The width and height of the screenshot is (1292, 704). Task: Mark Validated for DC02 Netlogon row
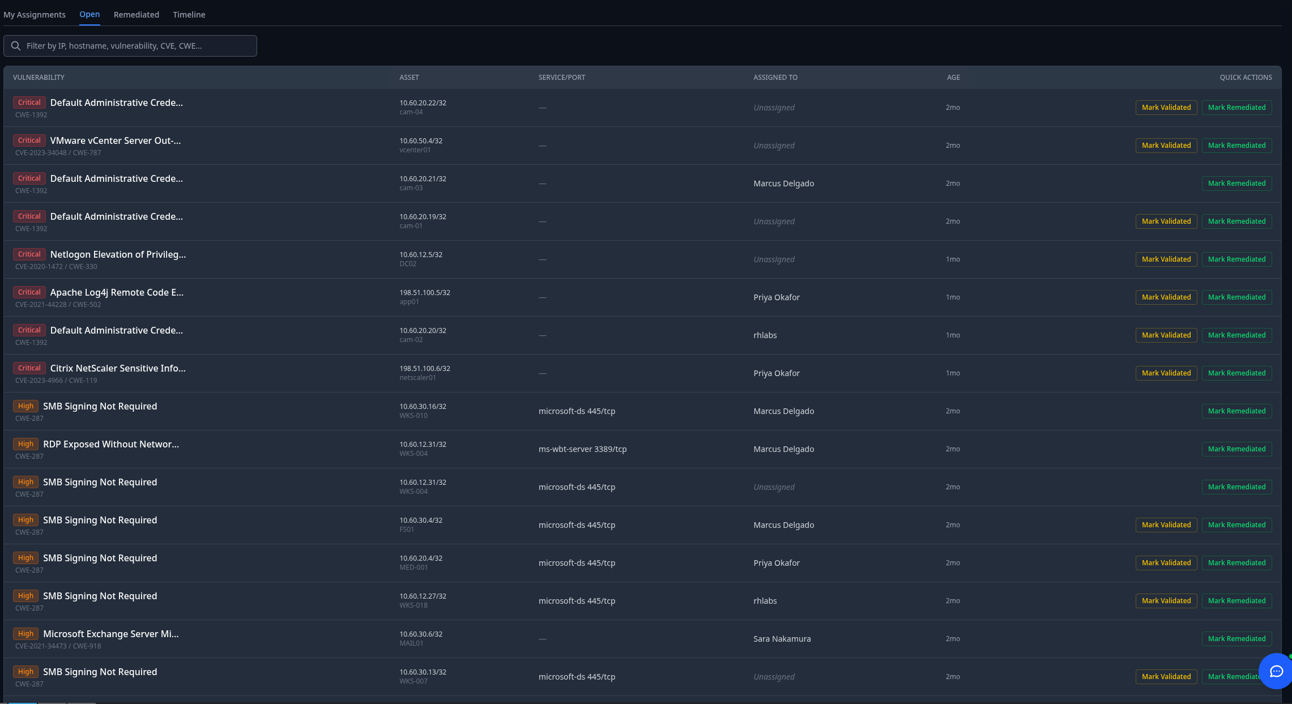pos(1166,259)
